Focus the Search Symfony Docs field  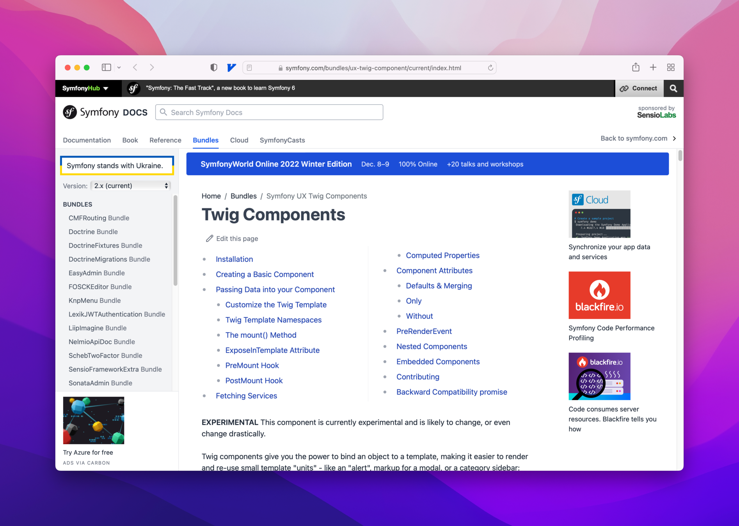point(269,112)
